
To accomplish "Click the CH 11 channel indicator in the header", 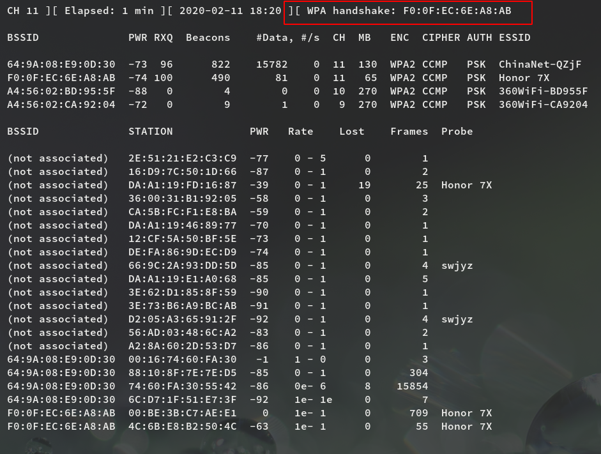I will tap(22, 11).
